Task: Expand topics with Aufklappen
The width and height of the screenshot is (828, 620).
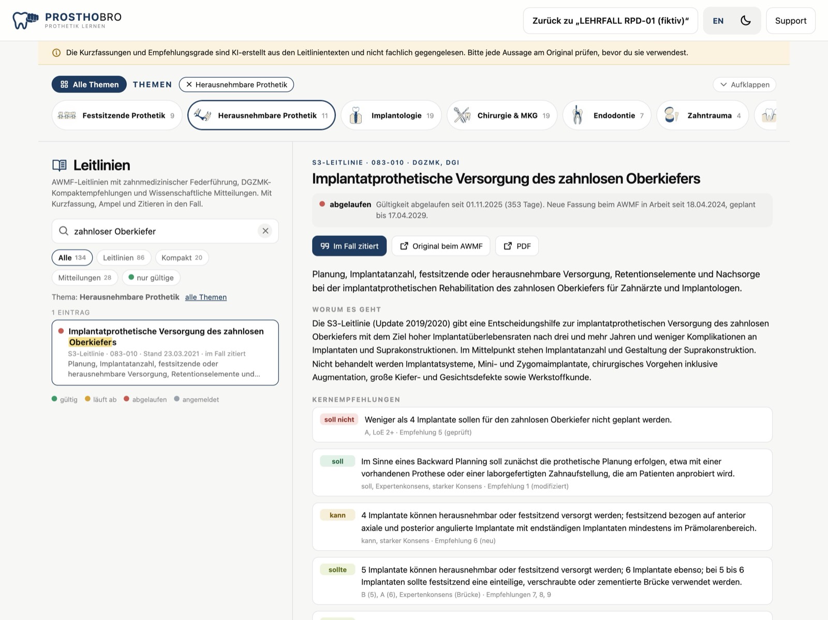Action: coord(745,85)
